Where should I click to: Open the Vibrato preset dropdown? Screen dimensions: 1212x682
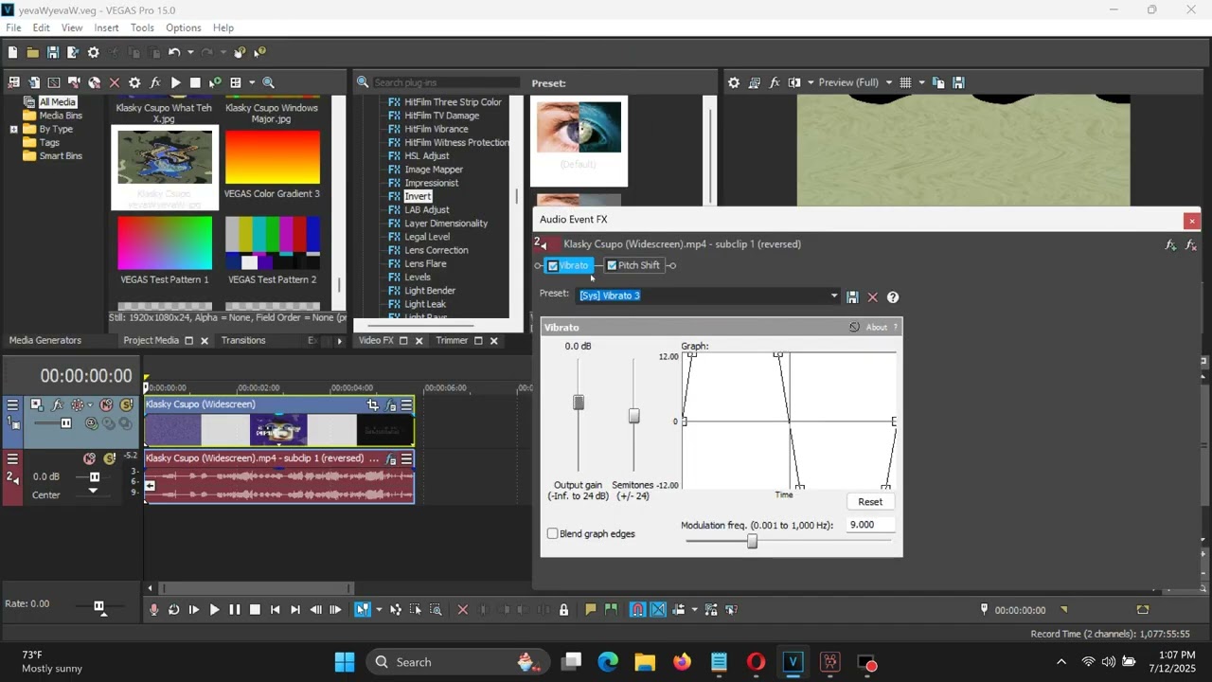[x=834, y=296]
